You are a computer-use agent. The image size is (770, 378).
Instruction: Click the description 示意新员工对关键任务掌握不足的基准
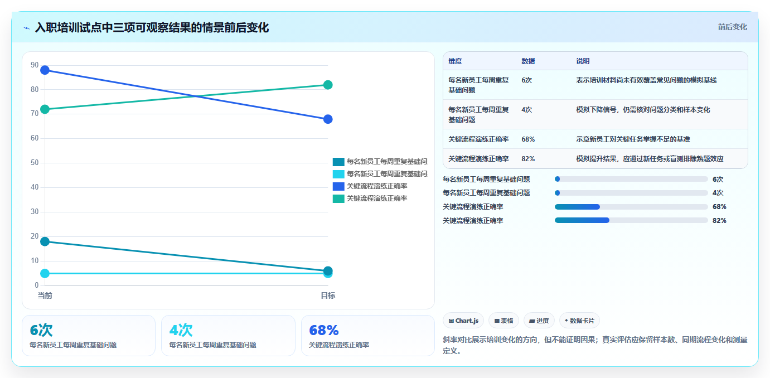(x=633, y=139)
